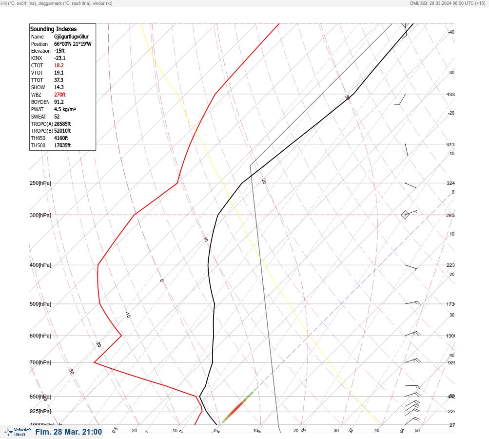The height and width of the screenshot is (439, 489).
Task: Click the TROPO(B) value 52010ft
Action: (x=62, y=131)
